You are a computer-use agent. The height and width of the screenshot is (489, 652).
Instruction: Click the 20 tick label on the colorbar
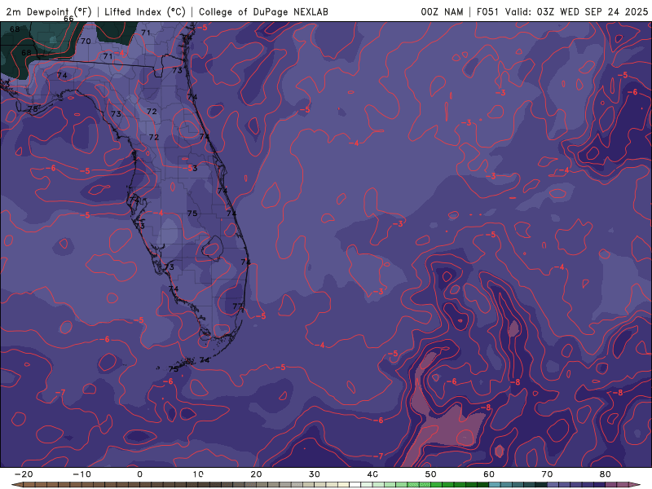coord(256,474)
